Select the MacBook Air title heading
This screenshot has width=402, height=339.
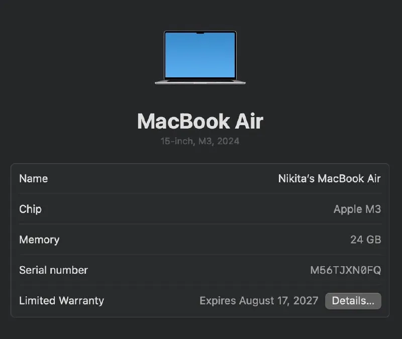200,121
